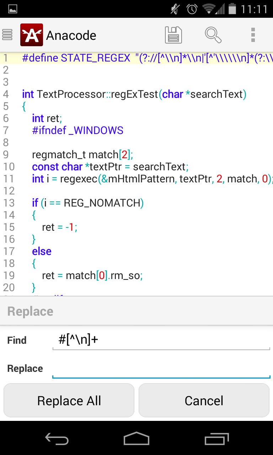
Task: Click line number 13 in the gutter
Action: tap(9, 203)
